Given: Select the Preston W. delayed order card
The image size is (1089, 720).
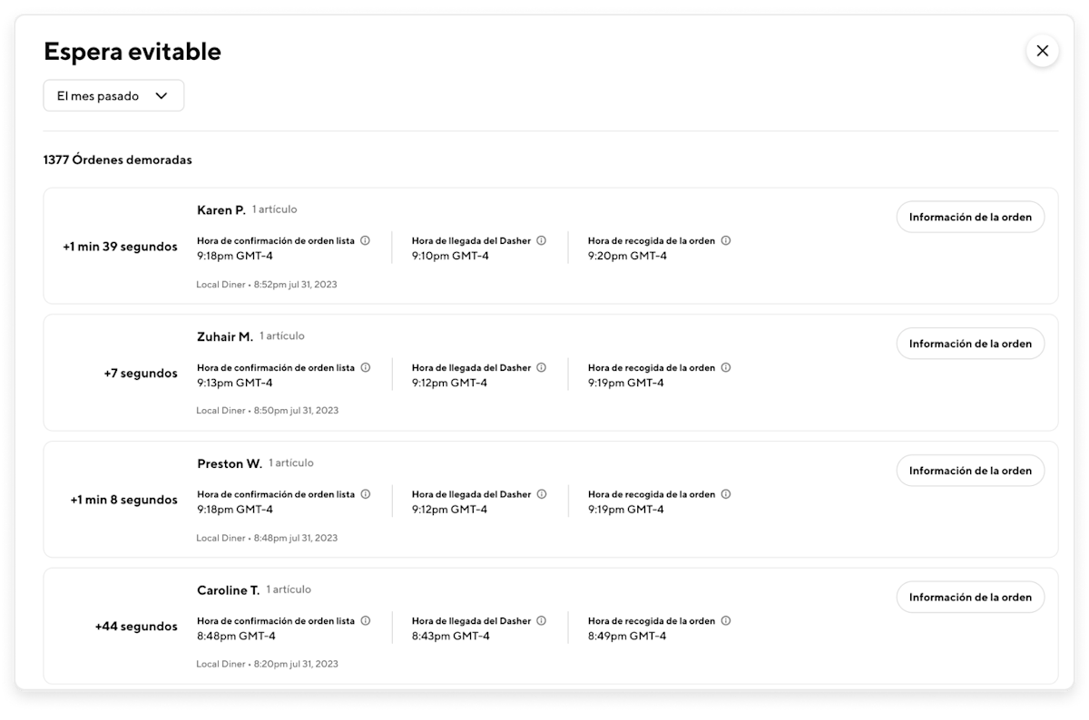Looking at the screenshot, I should 550,500.
